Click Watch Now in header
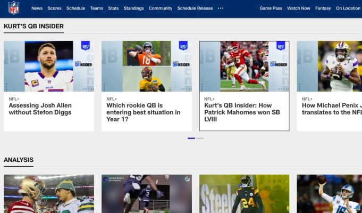Image resolution: width=362 pixels, height=213 pixels. (299, 9)
